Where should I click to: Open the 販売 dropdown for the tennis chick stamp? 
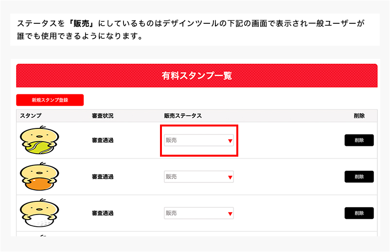pos(198,140)
